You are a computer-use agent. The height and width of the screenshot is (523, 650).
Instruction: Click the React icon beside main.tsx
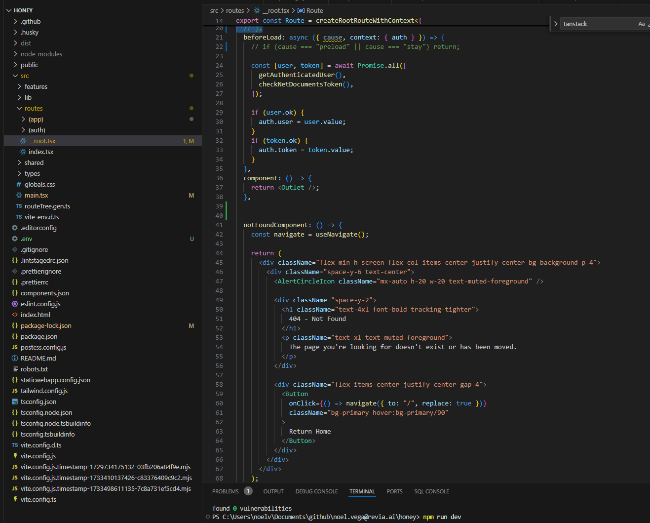pyautogui.click(x=19, y=195)
